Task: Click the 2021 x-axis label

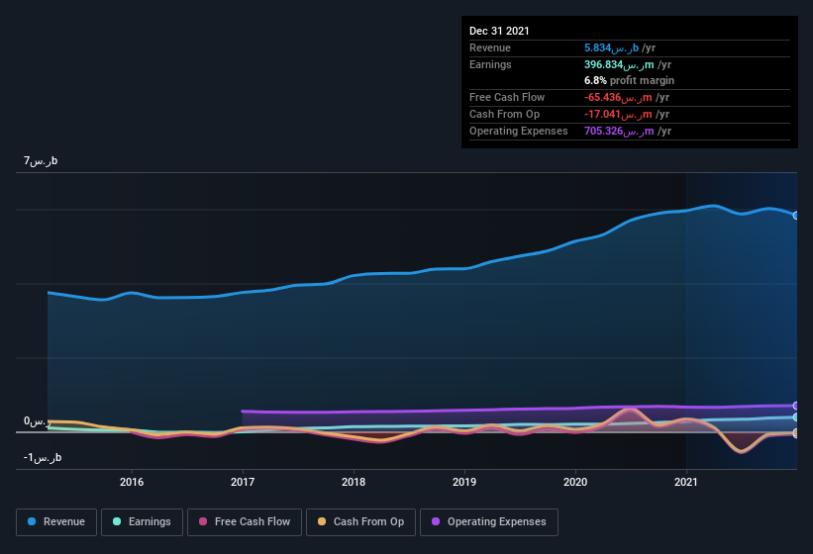Action: pos(686,482)
